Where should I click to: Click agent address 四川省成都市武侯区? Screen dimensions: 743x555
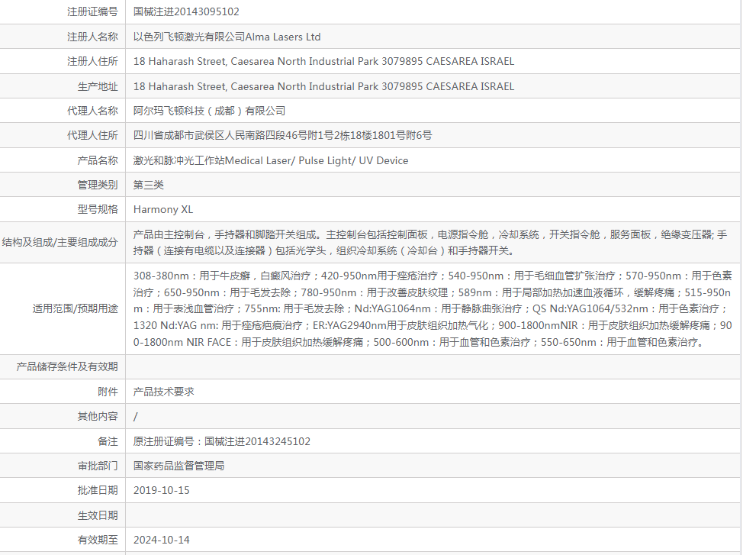click(x=179, y=136)
